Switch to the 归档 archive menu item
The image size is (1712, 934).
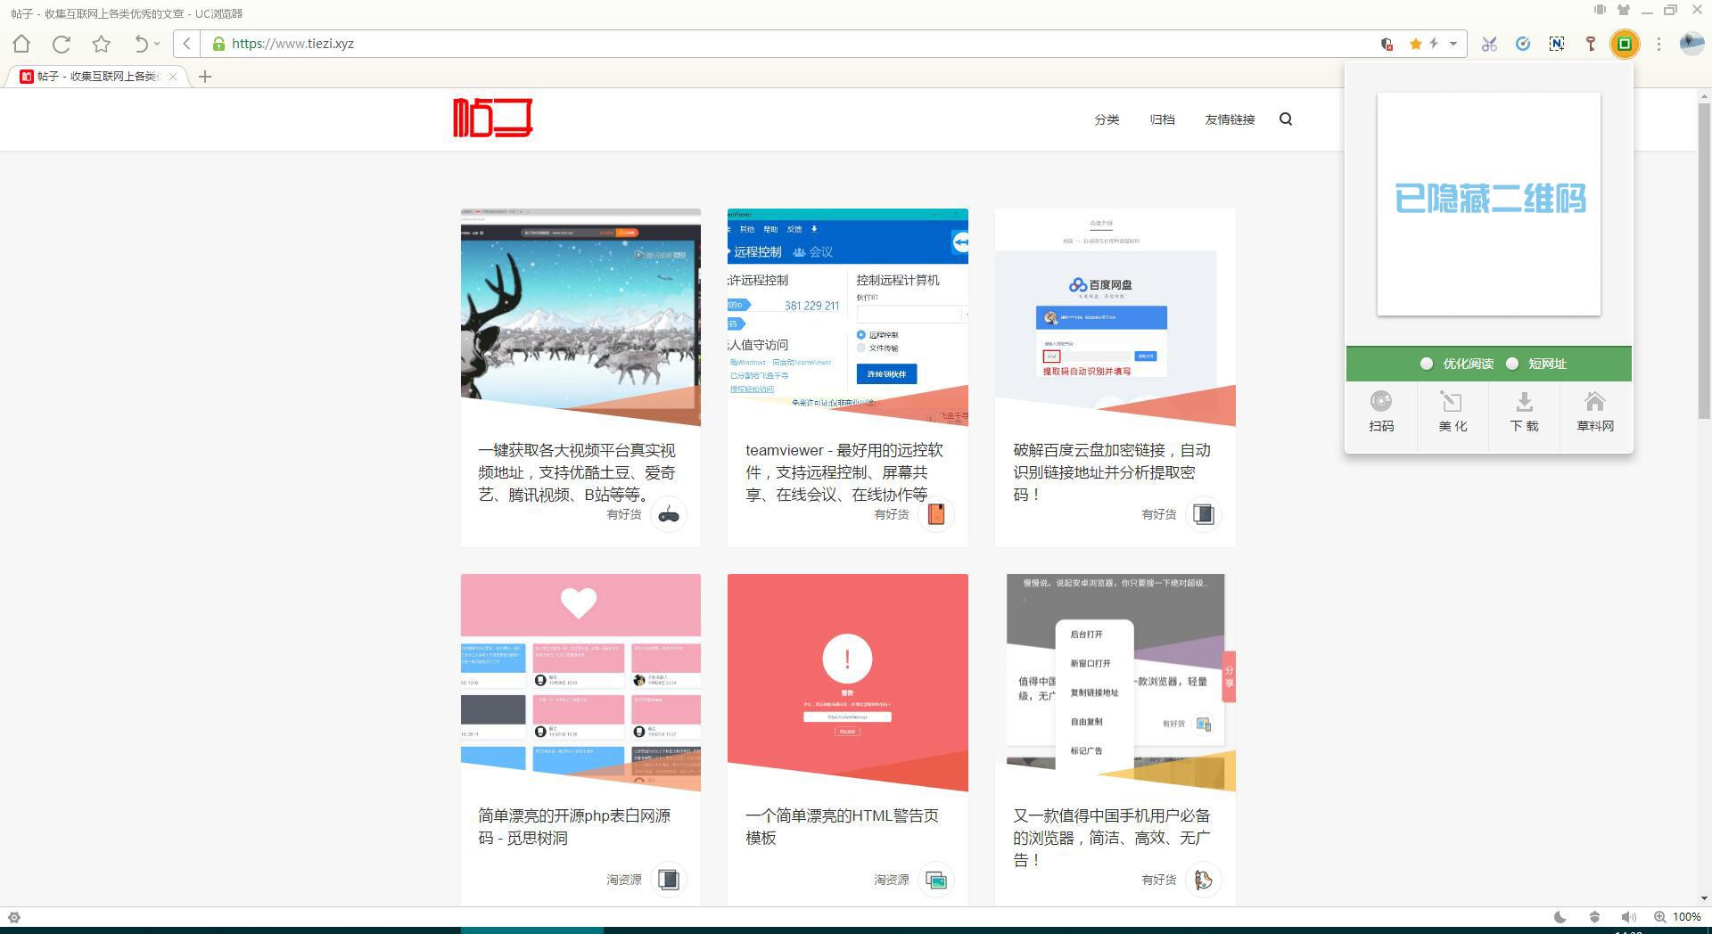(1161, 119)
